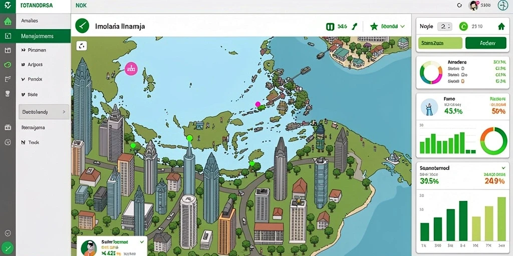Click the small pink map marker near the islands
513x256 pixels.
(258, 104)
